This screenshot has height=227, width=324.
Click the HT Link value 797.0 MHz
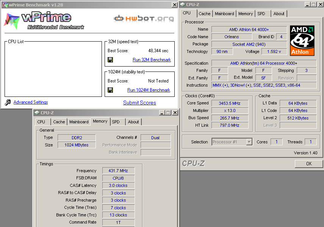pyautogui.click(x=230, y=126)
